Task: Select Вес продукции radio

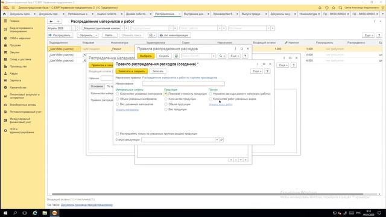Action: pos(166,110)
